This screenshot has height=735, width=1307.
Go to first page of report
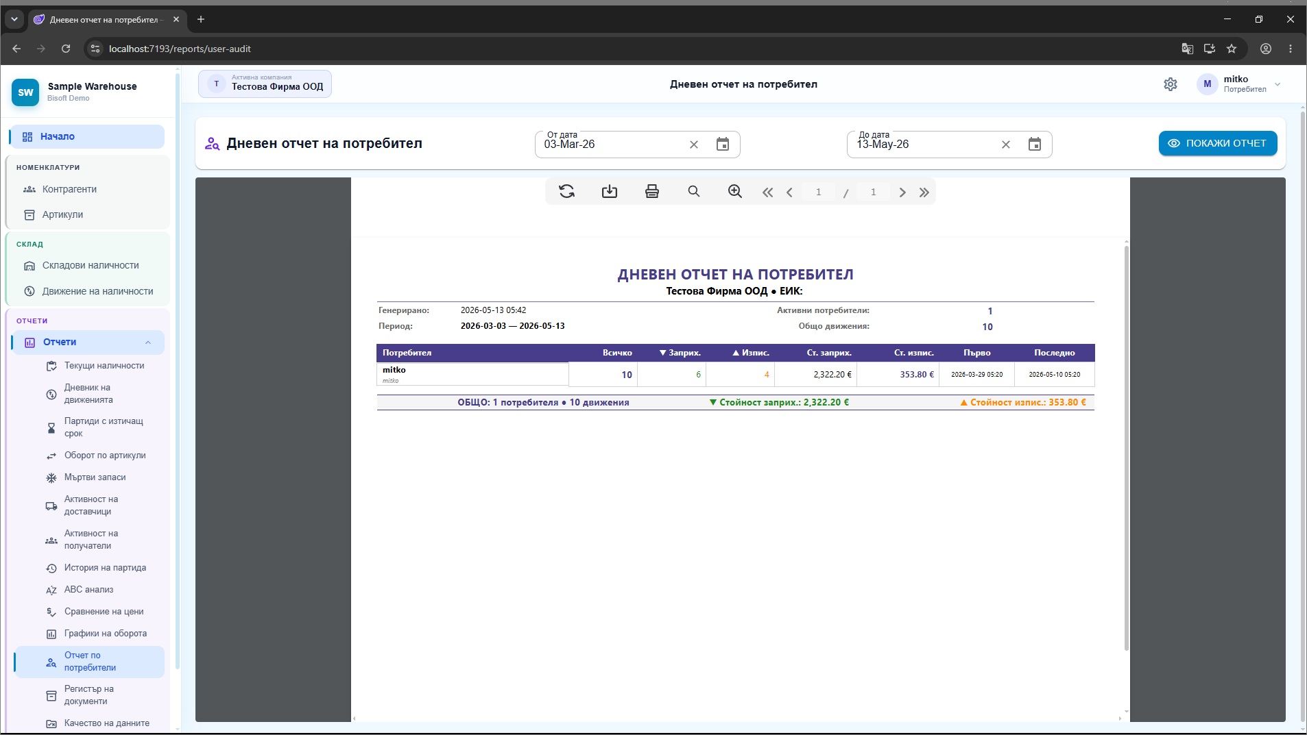[x=768, y=192]
